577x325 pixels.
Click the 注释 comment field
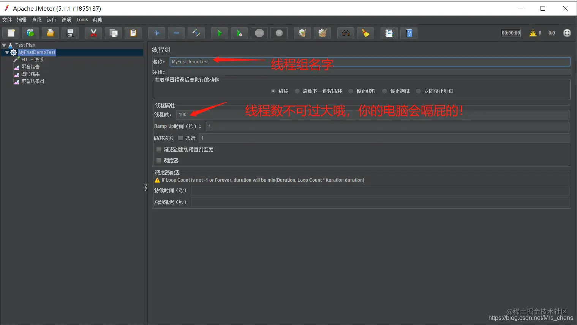(x=370, y=72)
